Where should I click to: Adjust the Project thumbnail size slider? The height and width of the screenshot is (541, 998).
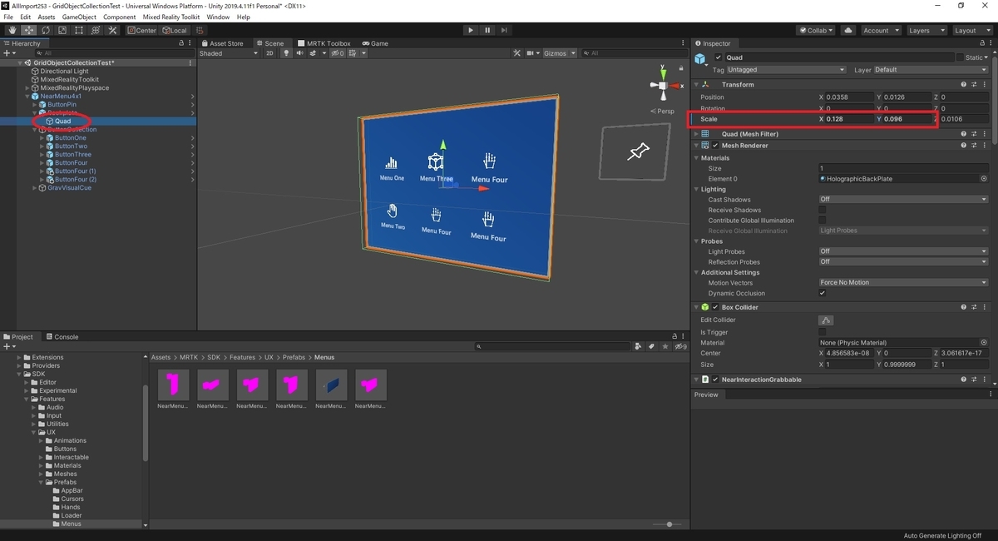pos(669,524)
